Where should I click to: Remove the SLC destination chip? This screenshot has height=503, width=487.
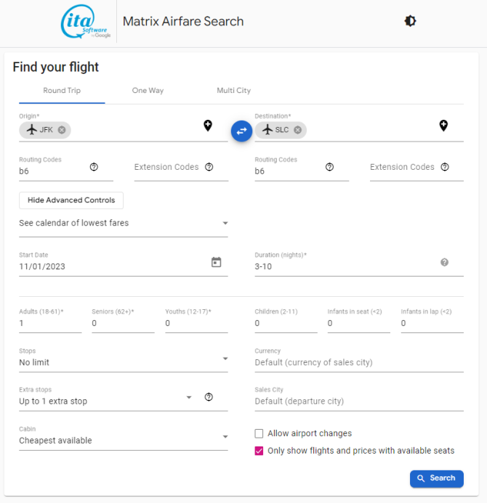point(298,130)
